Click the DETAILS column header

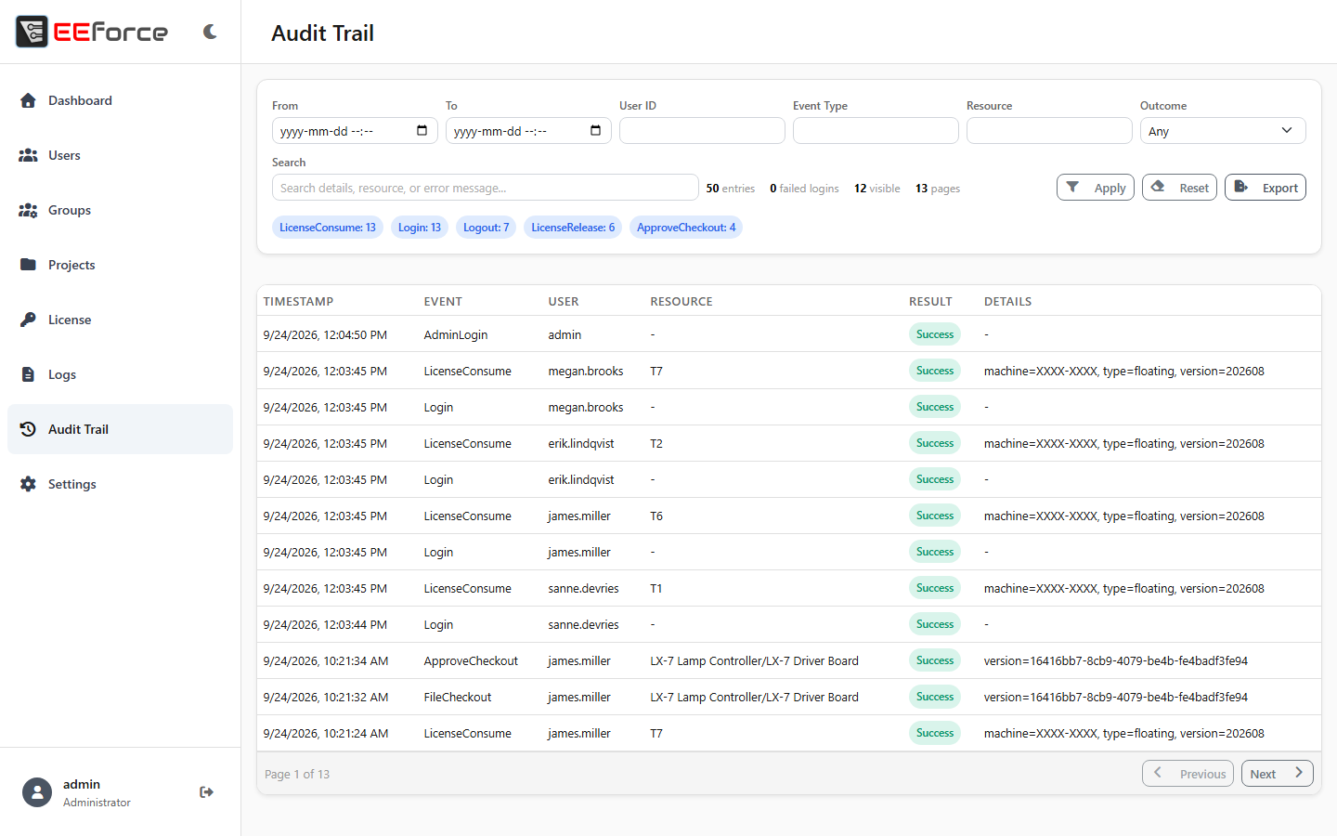click(x=1007, y=302)
